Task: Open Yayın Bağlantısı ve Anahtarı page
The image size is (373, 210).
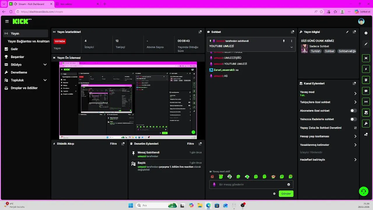Action: coord(29,41)
